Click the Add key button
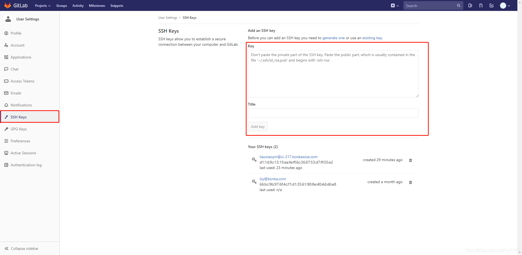The width and height of the screenshot is (522, 255). [258, 127]
